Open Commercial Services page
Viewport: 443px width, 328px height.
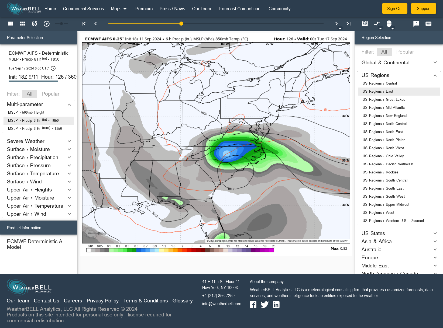83,9
